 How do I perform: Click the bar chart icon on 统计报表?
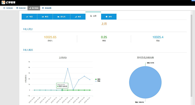point(30,8)
